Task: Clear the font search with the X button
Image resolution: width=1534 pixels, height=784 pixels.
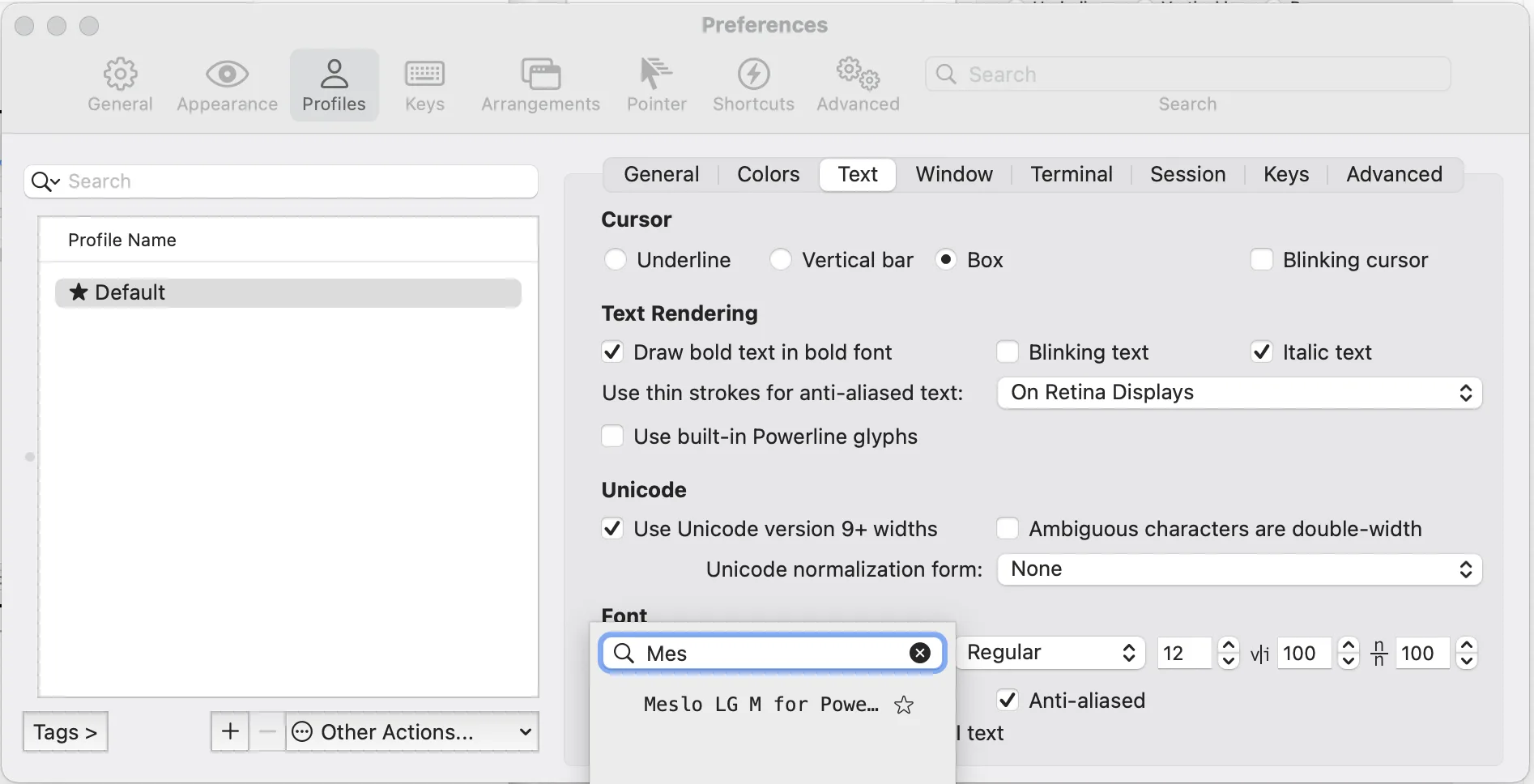Action: tap(920, 653)
